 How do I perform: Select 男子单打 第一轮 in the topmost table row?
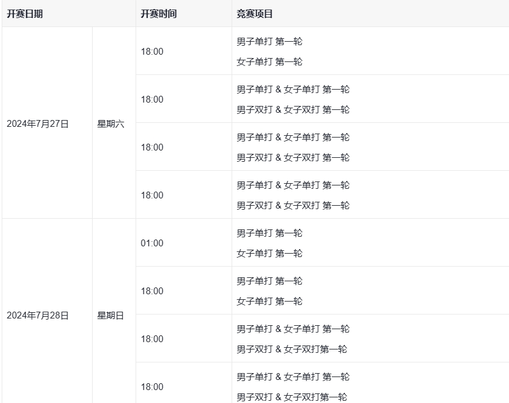(x=269, y=41)
